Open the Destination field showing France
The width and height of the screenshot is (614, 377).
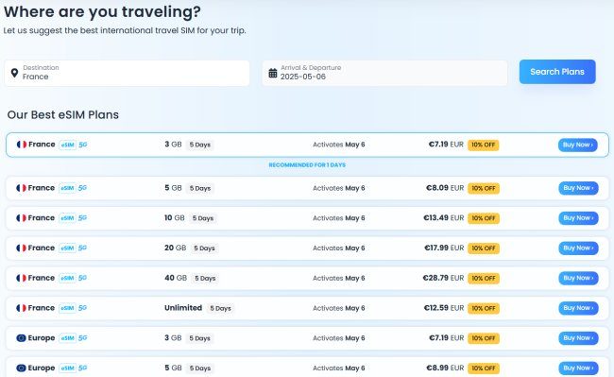pyautogui.click(x=127, y=73)
